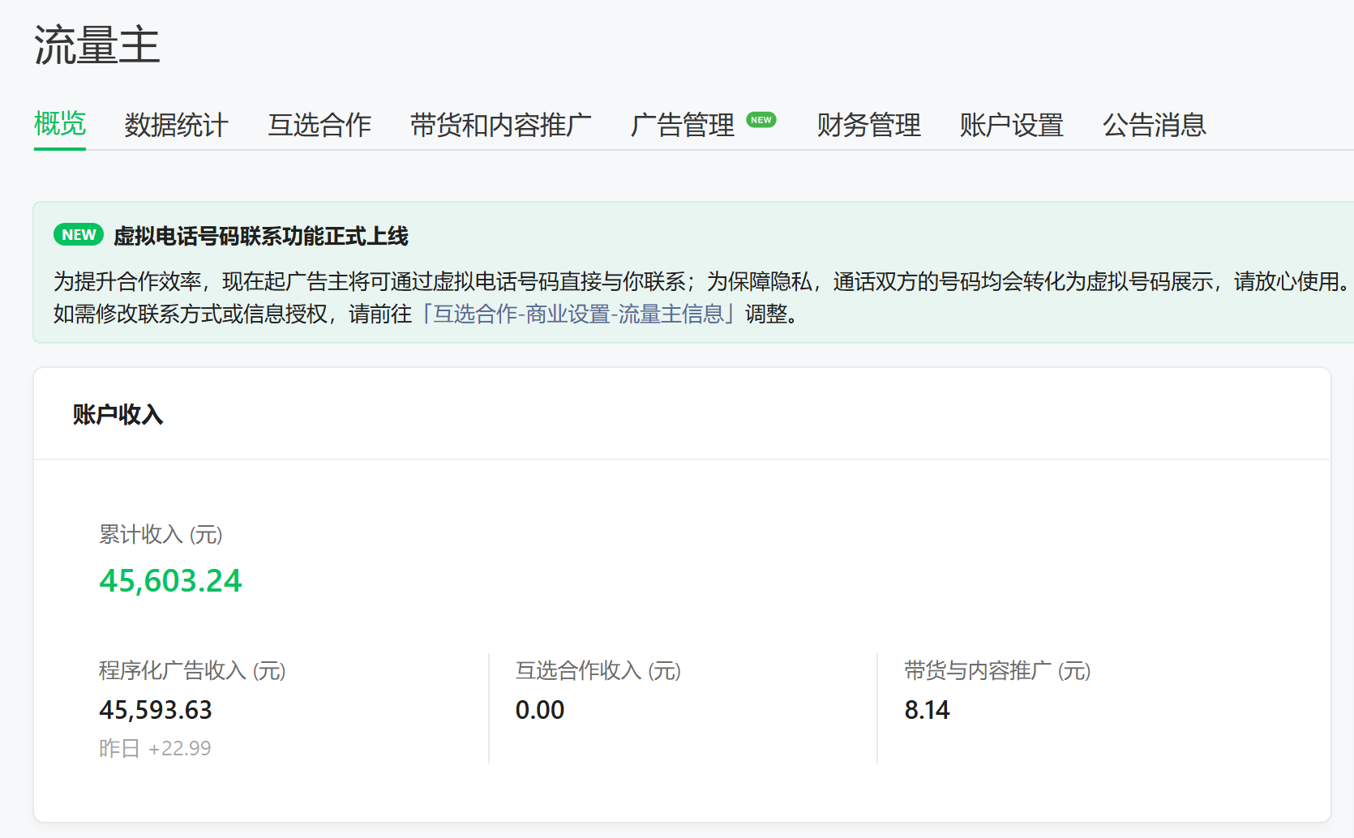Click yesterday's income text 昨日 +22.99

pyautogui.click(x=155, y=748)
